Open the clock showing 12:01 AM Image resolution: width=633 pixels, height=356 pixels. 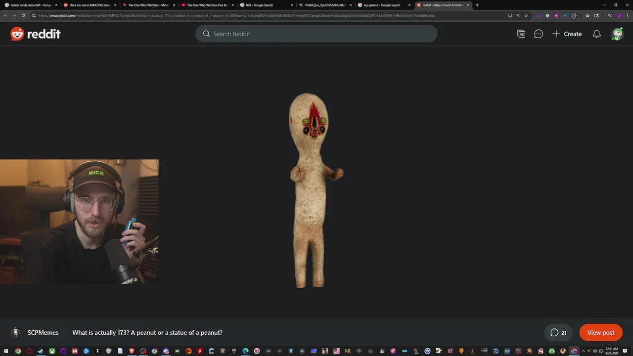[612, 351]
